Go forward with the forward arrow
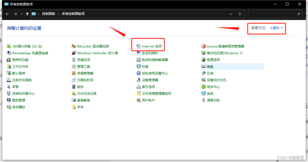 point(15,14)
